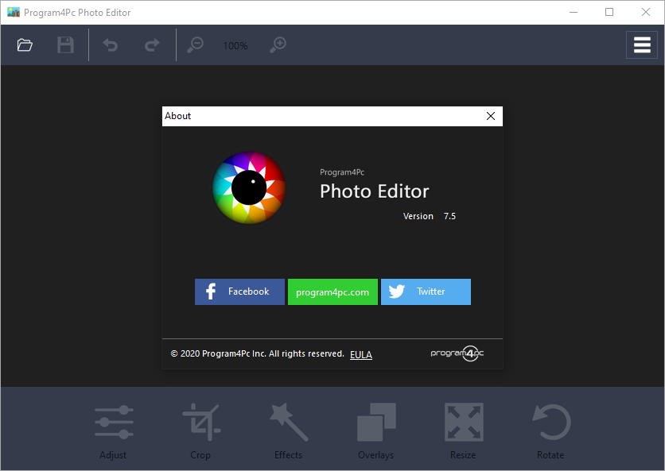Click the app icon in title bar
This screenshot has height=471, width=665.
[14, 12]
